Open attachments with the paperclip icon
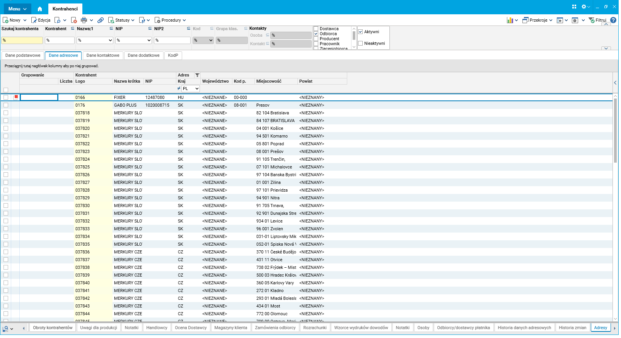This screenshot has width=621, height=338. click(x=101, y=20)
